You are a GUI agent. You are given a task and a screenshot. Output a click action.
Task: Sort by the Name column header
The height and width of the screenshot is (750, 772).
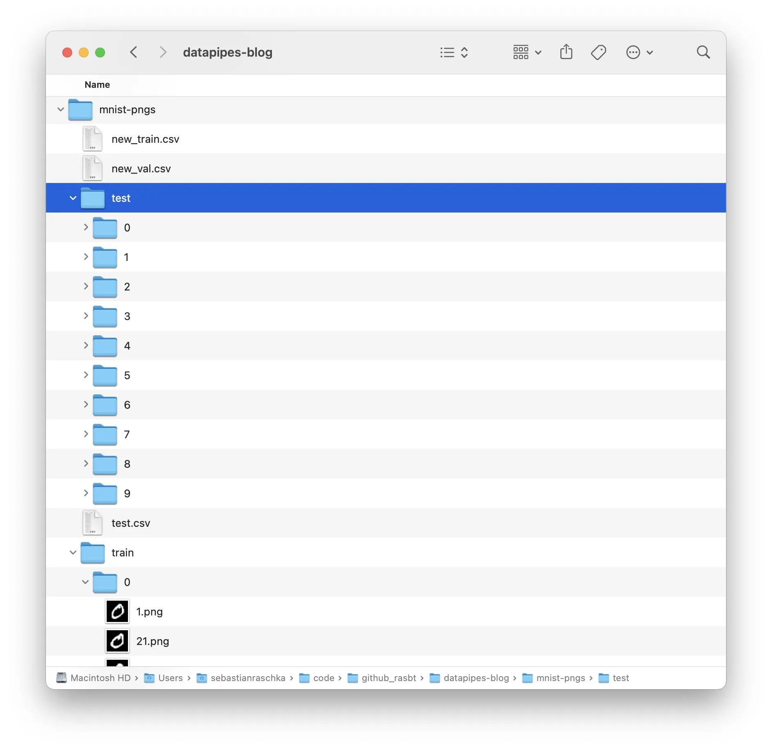(x=97, y=85)
